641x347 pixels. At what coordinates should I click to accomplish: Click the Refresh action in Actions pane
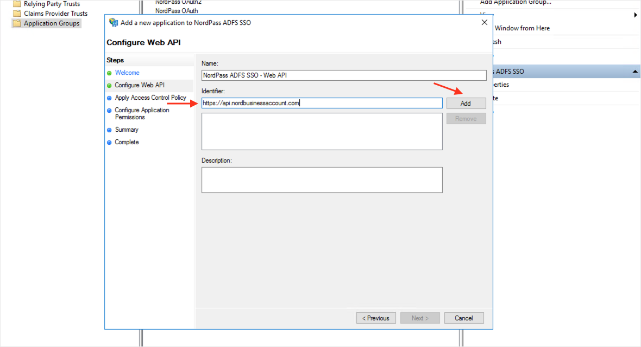point(498,42)
